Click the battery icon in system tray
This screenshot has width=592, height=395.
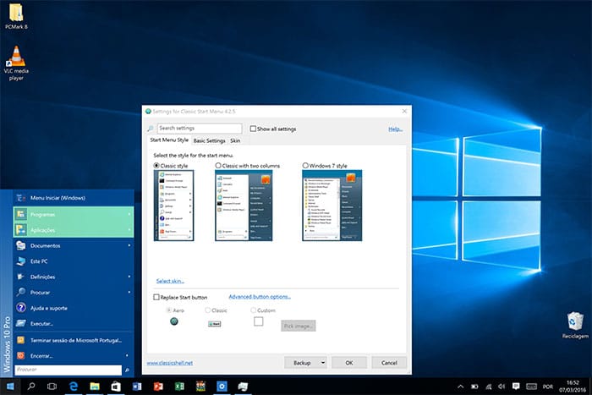[474, 387]
